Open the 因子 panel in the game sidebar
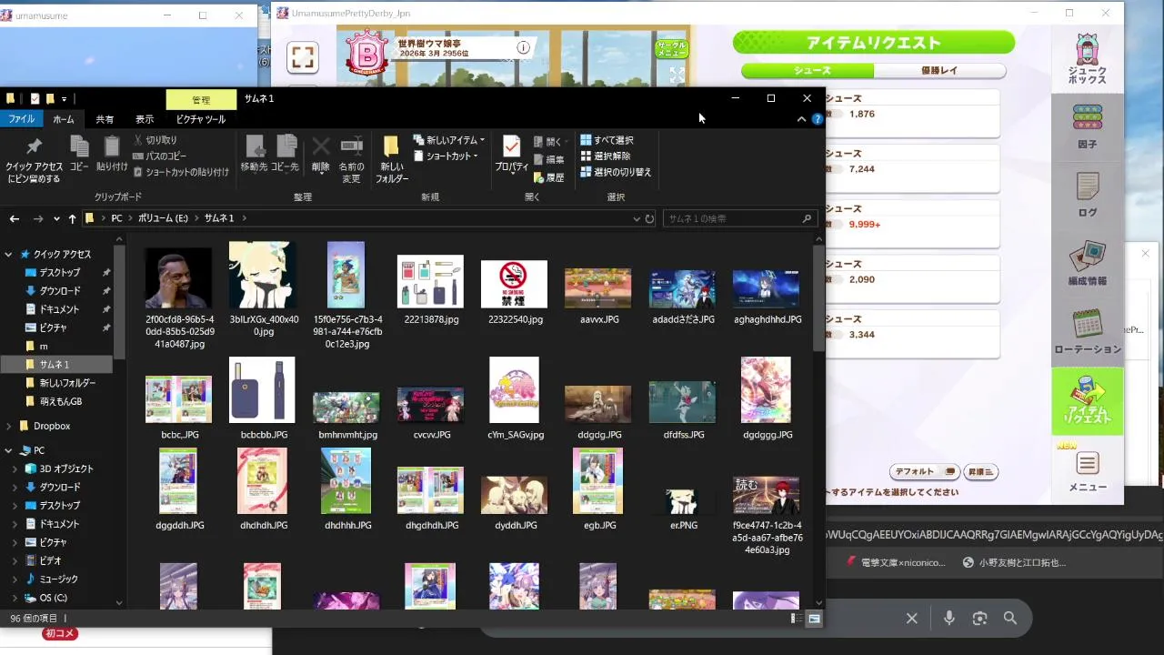This screenshot has height=655, width=1164. click(1087, 126)
